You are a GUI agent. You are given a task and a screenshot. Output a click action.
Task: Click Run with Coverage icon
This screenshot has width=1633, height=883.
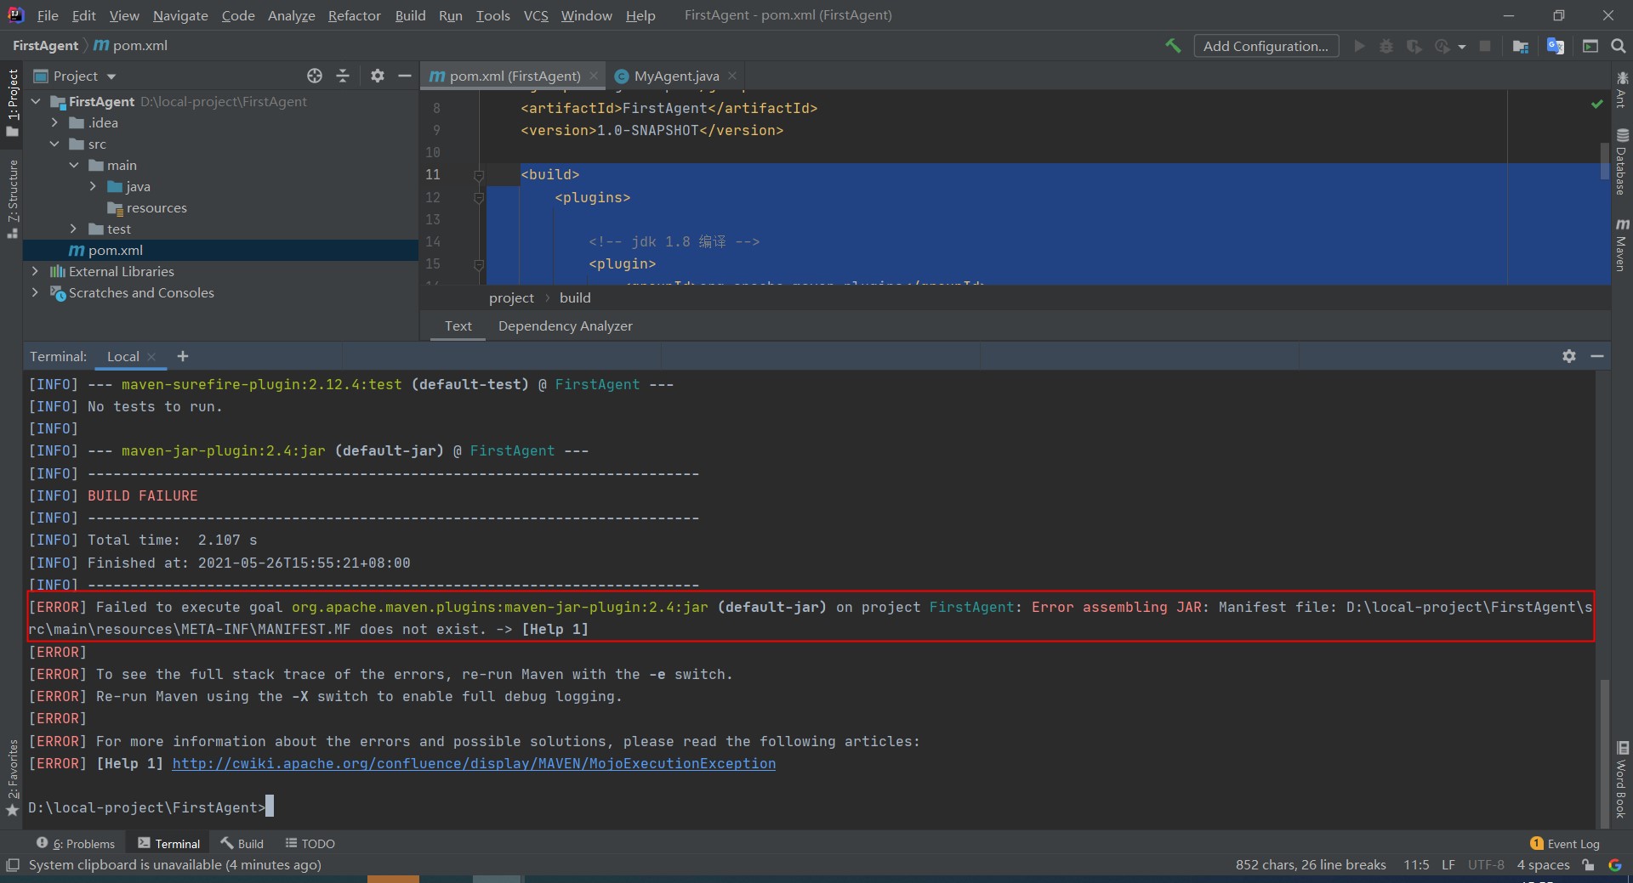click(x=1414, y=46)
